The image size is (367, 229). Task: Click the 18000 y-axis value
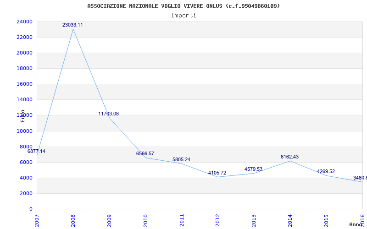point(25,68)
